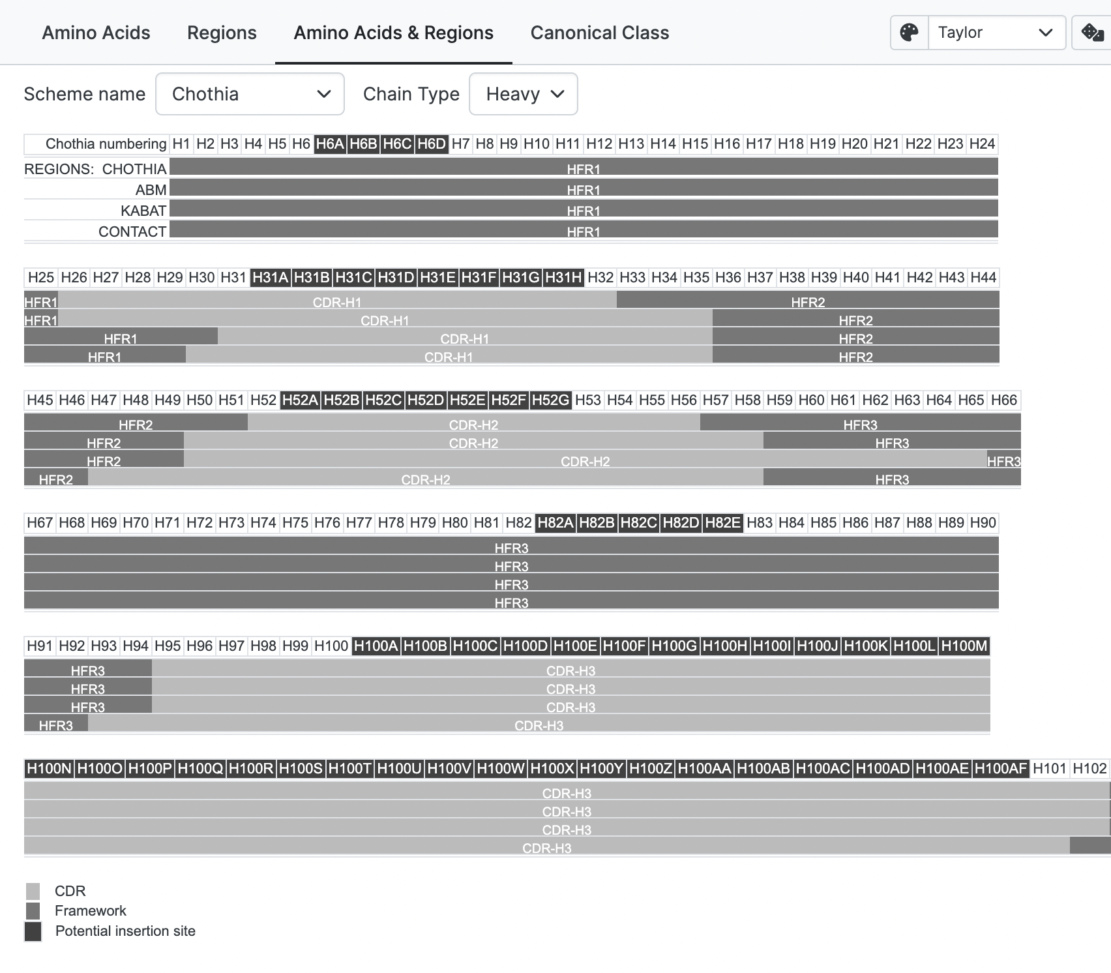1111x973 pixels.
Task: Select insertion position H100M
Action: (965, 646)
